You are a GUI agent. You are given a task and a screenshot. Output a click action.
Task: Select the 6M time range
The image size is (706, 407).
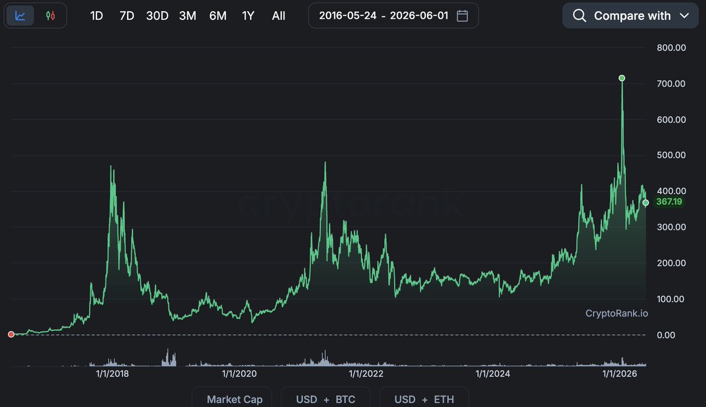point(218,16)
